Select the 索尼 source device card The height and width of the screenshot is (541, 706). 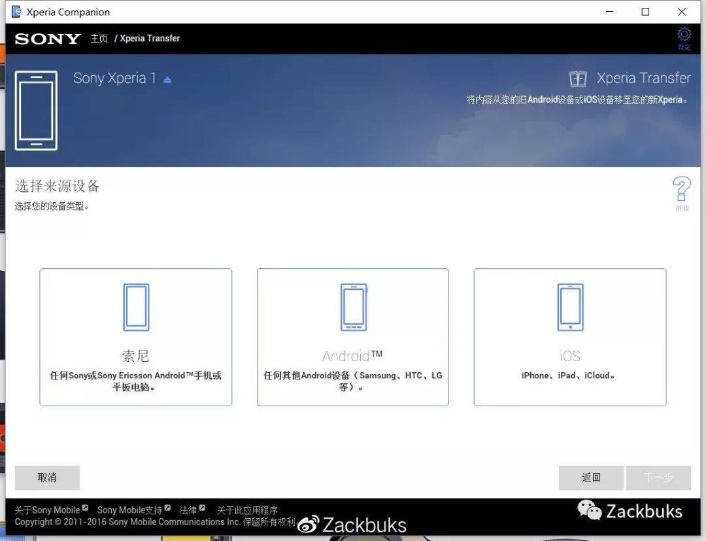tap(135, 337)
